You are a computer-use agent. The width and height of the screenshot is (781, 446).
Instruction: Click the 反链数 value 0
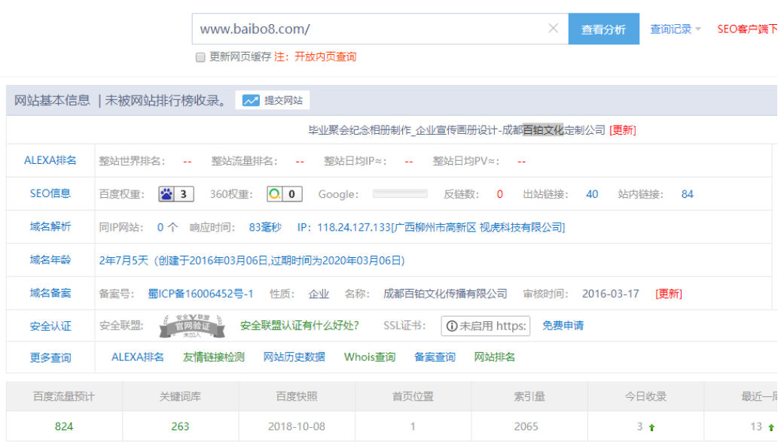click(x=499, y=194)
